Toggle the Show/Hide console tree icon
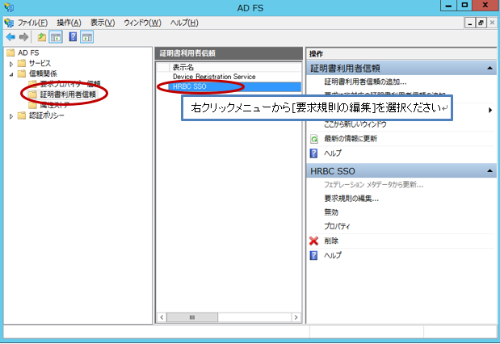 point(56,37)
